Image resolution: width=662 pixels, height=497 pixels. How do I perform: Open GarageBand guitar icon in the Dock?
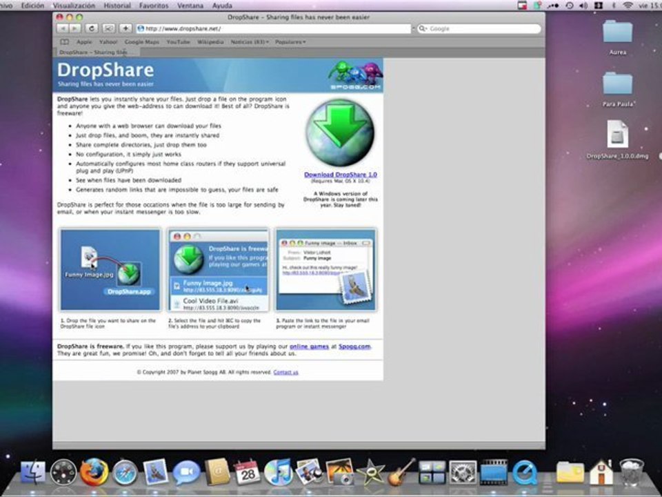pyautogui.click(x=401, y=471)
